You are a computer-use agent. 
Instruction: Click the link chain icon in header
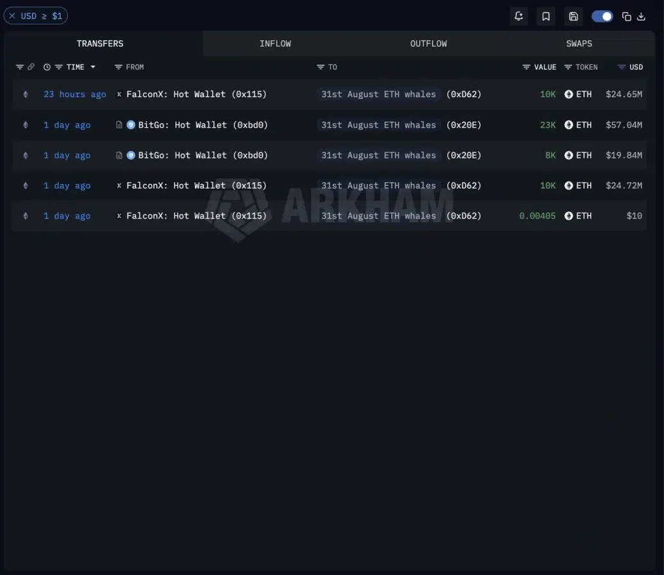click(31, 67)
